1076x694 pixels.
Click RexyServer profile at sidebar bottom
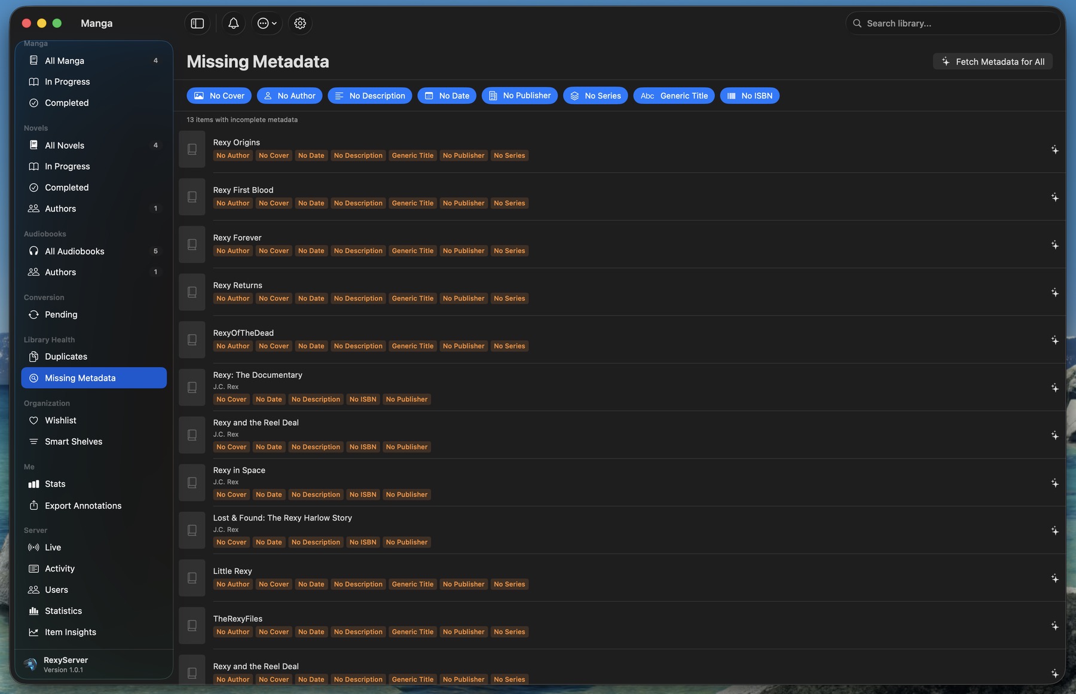[94, 664]
